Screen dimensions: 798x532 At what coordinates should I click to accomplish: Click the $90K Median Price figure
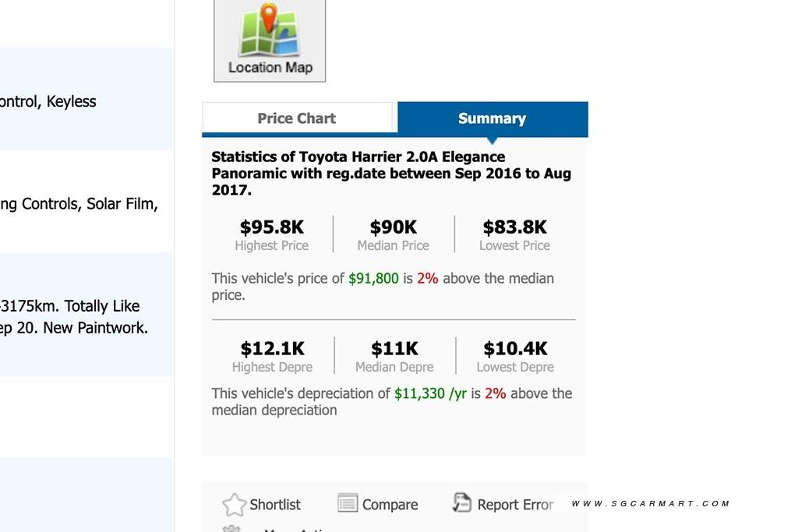point(393,227)
